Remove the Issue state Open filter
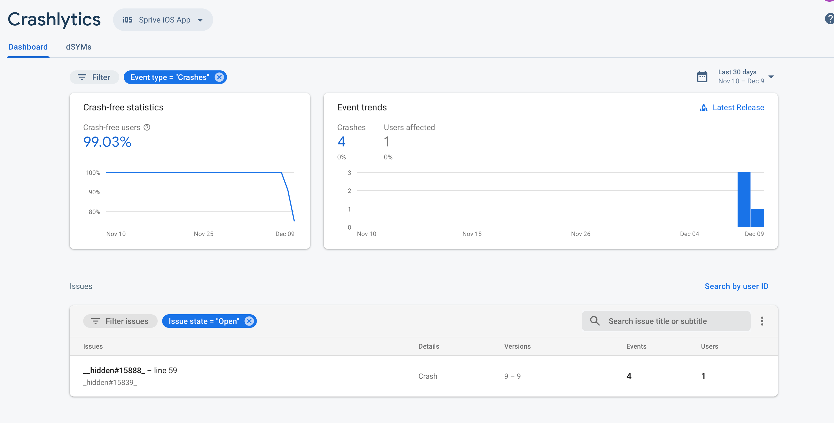834x423 pixels. (249, 321)
